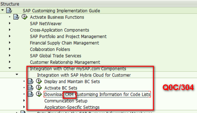Collapse Integration with Other mySAP.com Components
The height and width of the screenshot is (113, 197).
click(10, 68)
